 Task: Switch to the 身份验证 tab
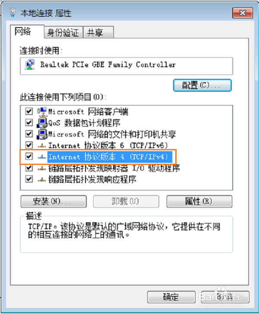63,32
